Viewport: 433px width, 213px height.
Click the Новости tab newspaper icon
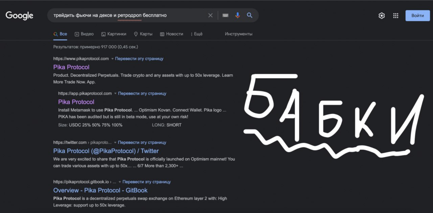162,34
